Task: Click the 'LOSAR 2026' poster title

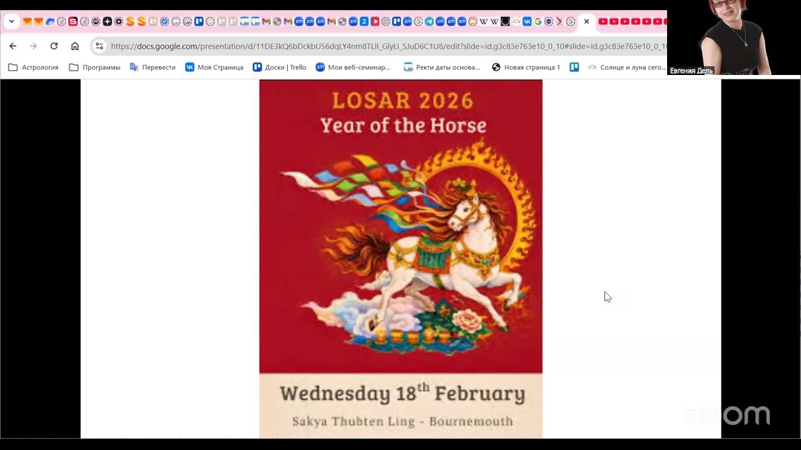Action: click(x=402, y=100)
